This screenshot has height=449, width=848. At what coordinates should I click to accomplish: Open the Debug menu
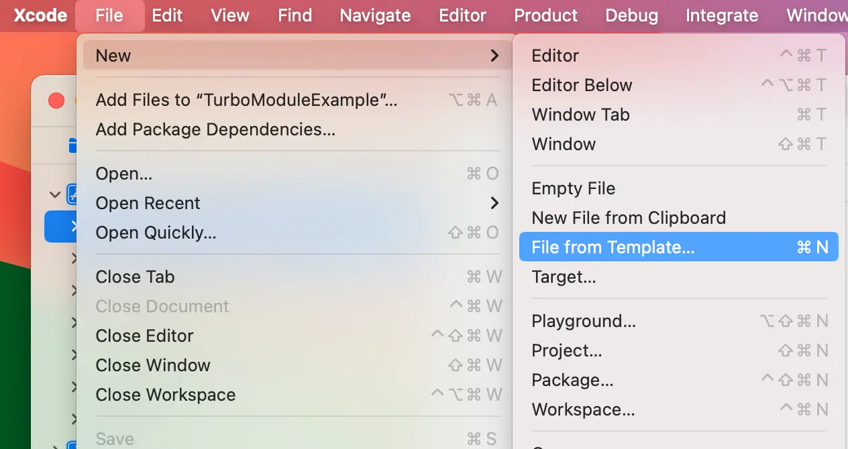[x=631, y=15]
